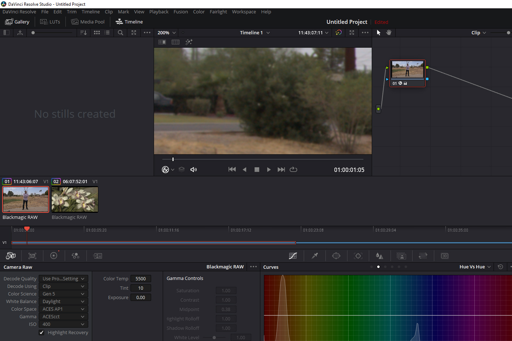The width and height of the screenshot is (512, 341).
Task: Mute the viewer audio speaker icon
Action: click(193, 169)
